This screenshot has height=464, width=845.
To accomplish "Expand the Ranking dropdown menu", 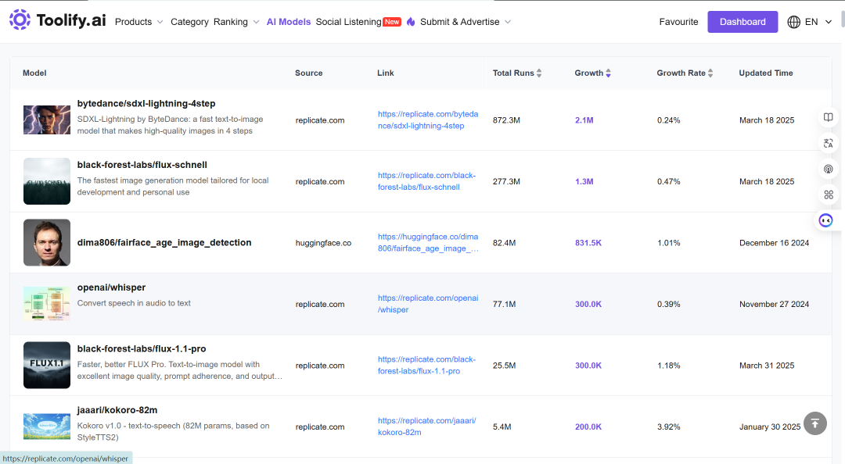I will coord(236,22).
